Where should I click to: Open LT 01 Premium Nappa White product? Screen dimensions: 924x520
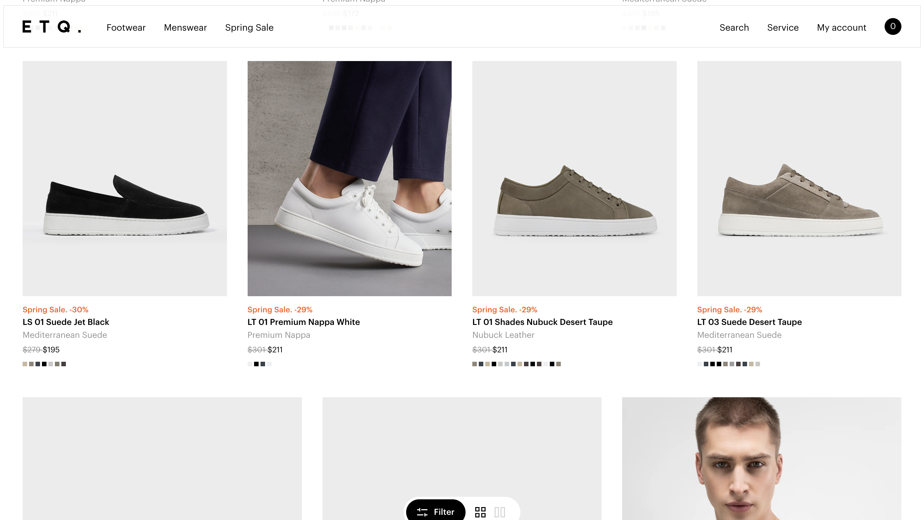pos(303,322)
